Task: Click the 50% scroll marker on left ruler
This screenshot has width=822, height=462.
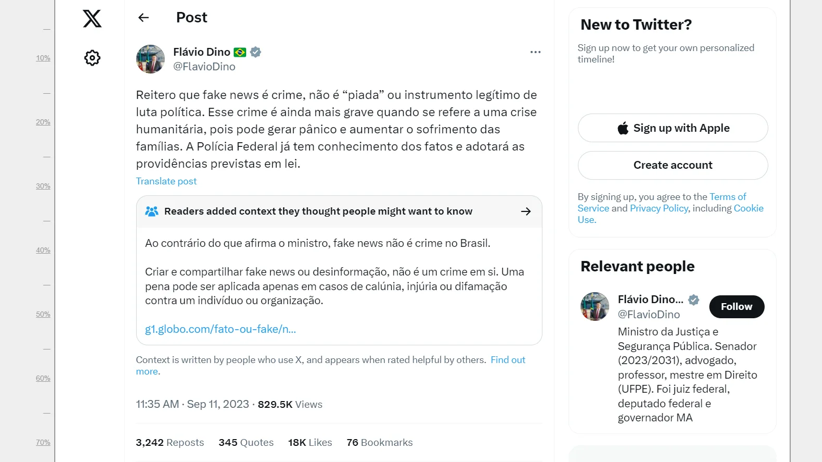Action: [43, 315]
